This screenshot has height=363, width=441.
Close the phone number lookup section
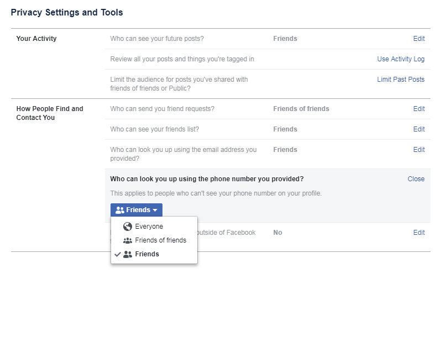point(416,179)
